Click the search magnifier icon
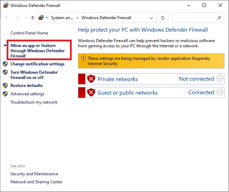 click(x=219, y=18)
